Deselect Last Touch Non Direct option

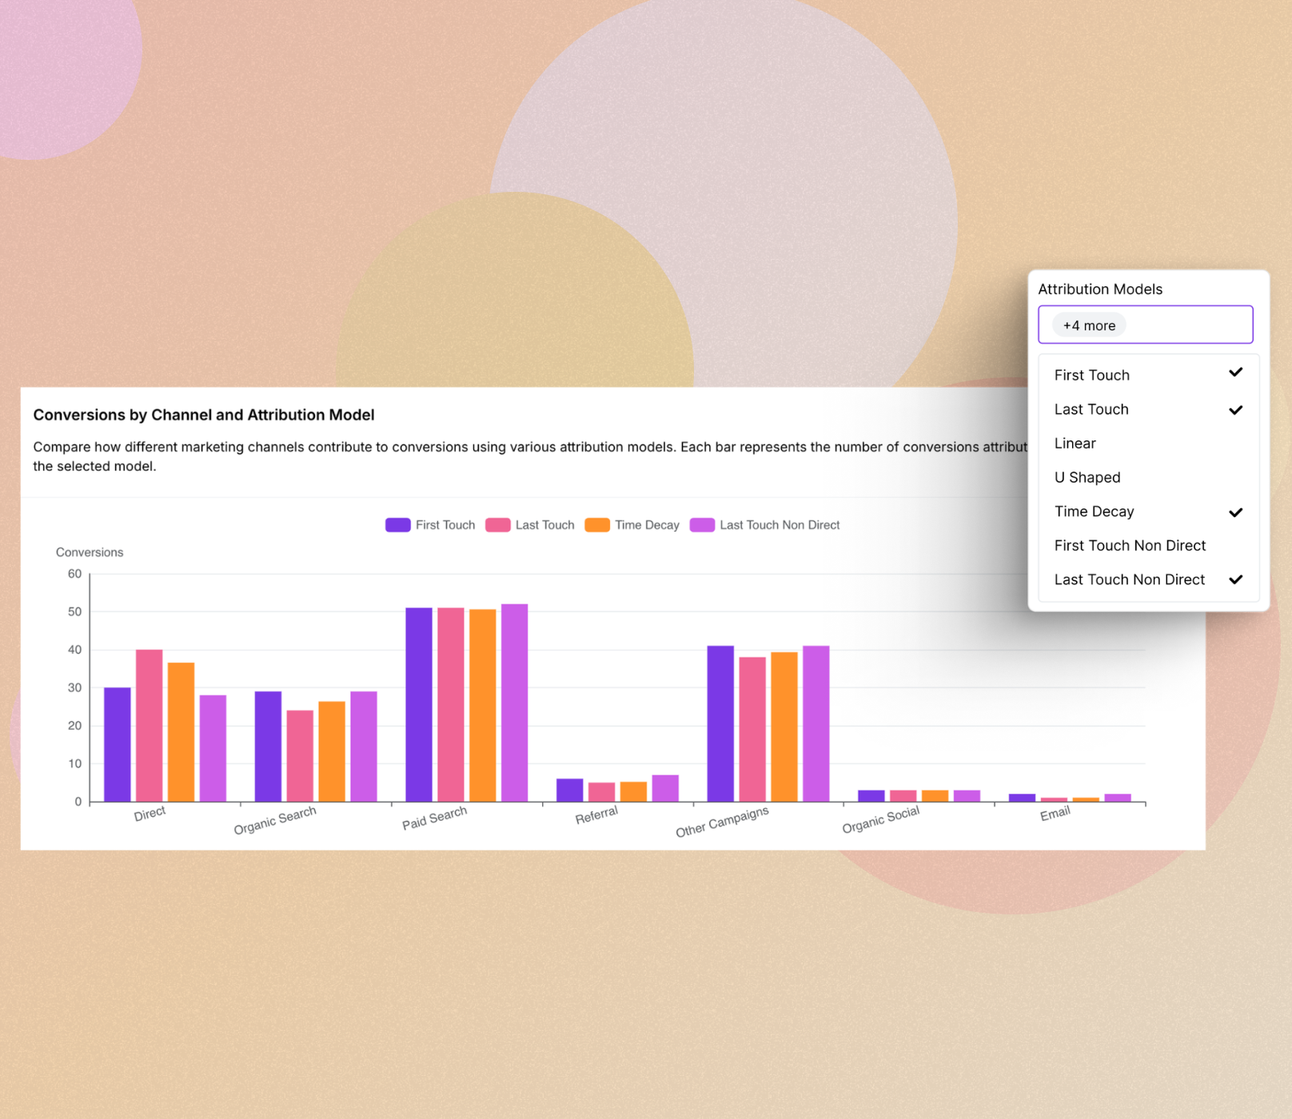click(x=1148, y=579)
